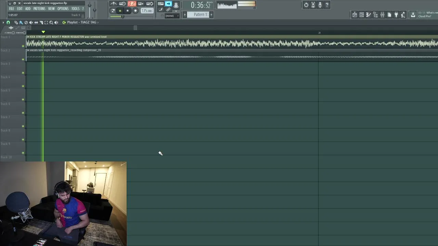Stop playback with the stop button
The image size is (438, 246).
point(127,11)
